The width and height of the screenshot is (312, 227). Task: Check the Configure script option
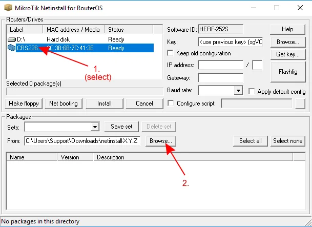tap(171, 104)
